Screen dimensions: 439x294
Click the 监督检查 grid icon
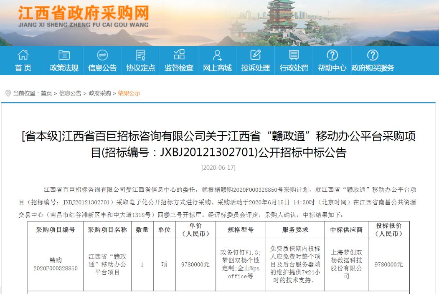click(179, 54)
